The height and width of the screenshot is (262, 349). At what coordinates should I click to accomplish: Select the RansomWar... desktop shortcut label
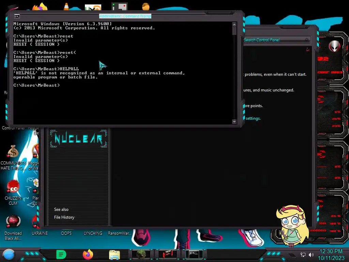coord(120,233)
